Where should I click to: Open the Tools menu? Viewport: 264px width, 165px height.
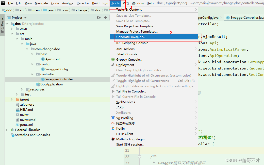(115, 3)
